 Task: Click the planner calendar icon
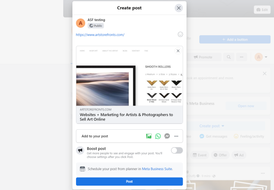(83, 169)
